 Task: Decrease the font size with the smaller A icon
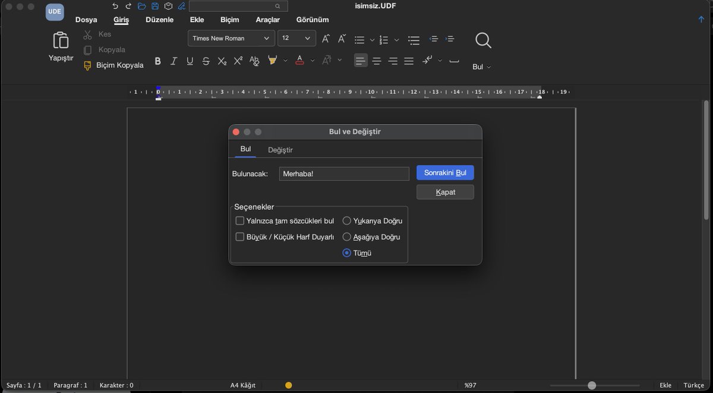point(342,39)
